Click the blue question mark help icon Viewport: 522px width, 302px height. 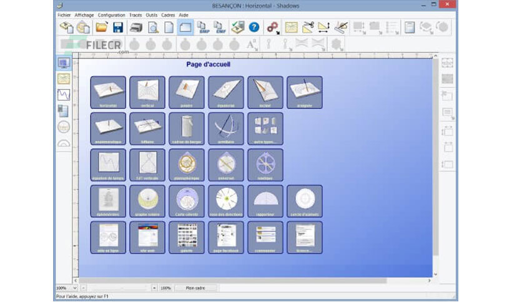point(254,27)
